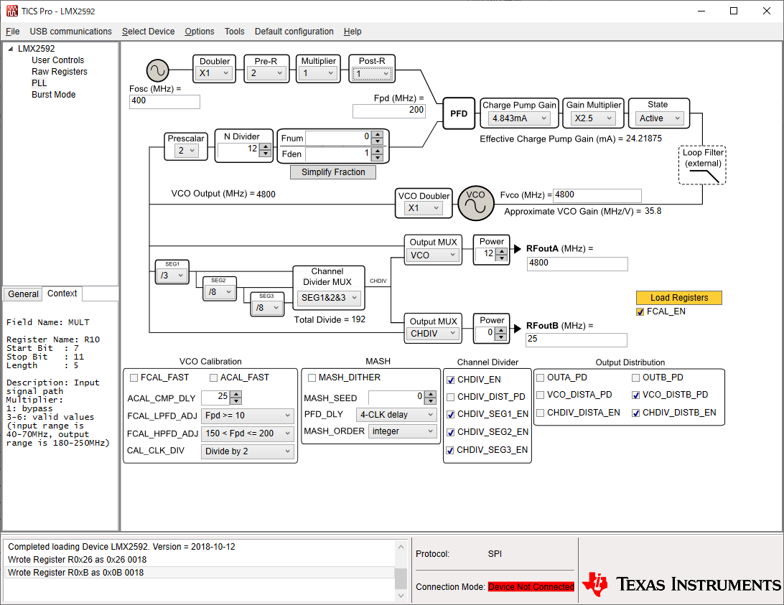The height and width of the screenshot is (605, 784).
Task: Open the MASH_ORDER dropdown
Action: (x=403, y=431)
